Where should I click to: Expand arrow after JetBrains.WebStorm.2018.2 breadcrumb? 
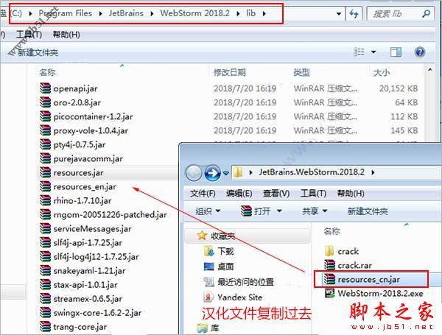[x=373, y=172]
